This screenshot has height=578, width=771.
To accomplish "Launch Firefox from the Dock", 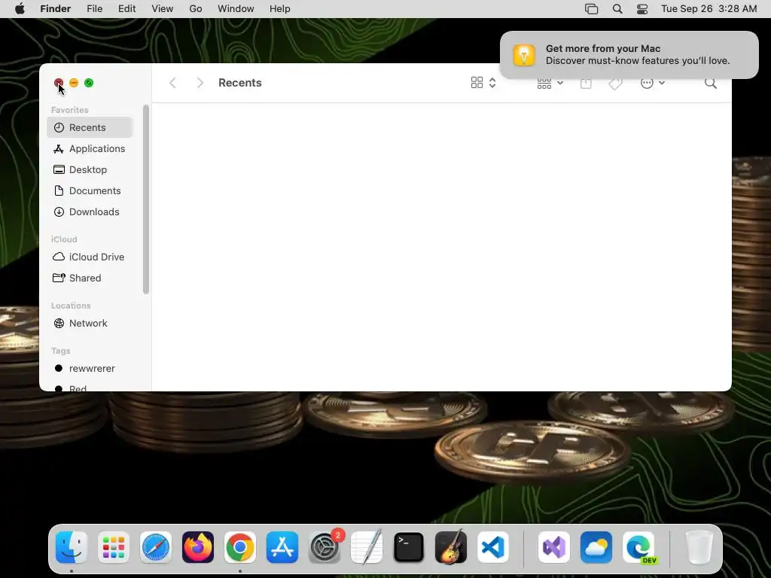I will (198, 547).
